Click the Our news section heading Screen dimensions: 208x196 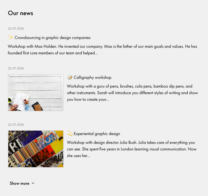[21, 13]
